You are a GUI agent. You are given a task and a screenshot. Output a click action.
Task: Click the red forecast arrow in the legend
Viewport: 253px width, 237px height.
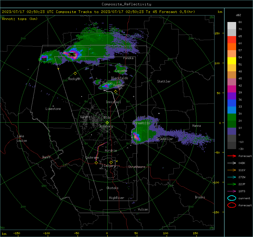click(x=232, y=156)
